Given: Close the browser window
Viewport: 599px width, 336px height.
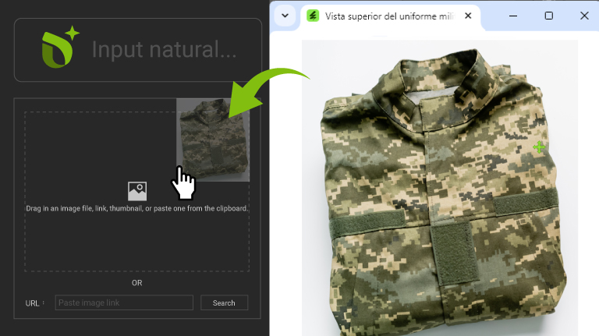Looking at the screenshot, I should point(584,16).
